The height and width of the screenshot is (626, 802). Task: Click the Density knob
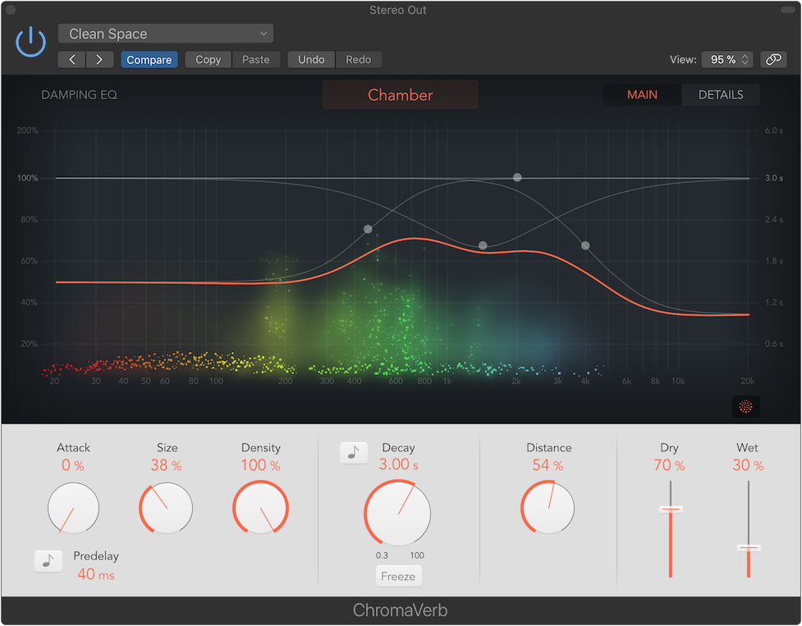(260, 507)
